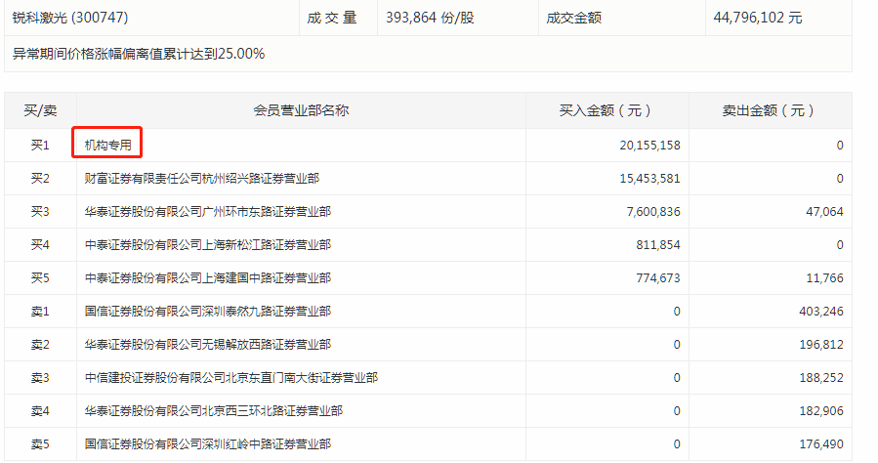
Task: Click 华泰证券无锡解放西路证券营业部
Action: pos(207,345)
